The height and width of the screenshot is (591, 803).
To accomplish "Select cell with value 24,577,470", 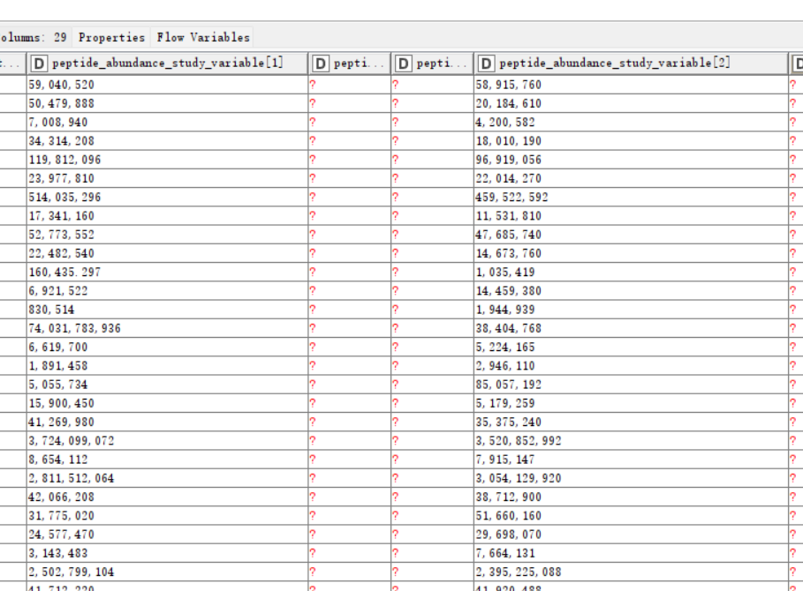I will (168, 535).
